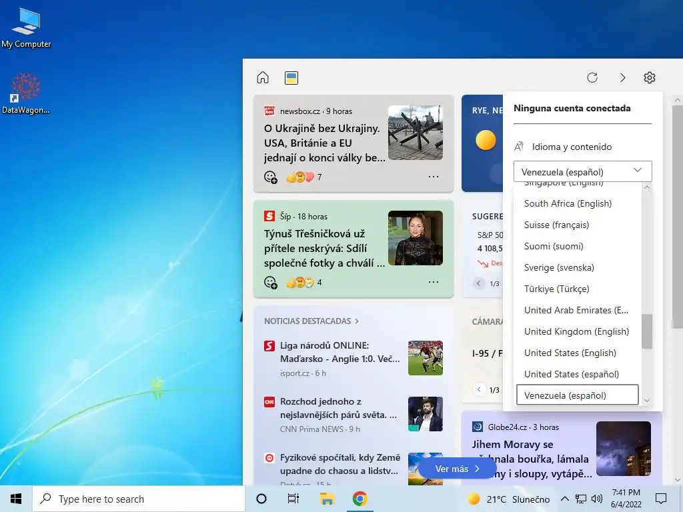This screenshot has width=683, height=512.
Task: Add reaction to the Šíp article
Action: point(271,283)
